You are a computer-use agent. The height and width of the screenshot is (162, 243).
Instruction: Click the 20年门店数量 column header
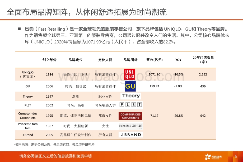(203, 60)
